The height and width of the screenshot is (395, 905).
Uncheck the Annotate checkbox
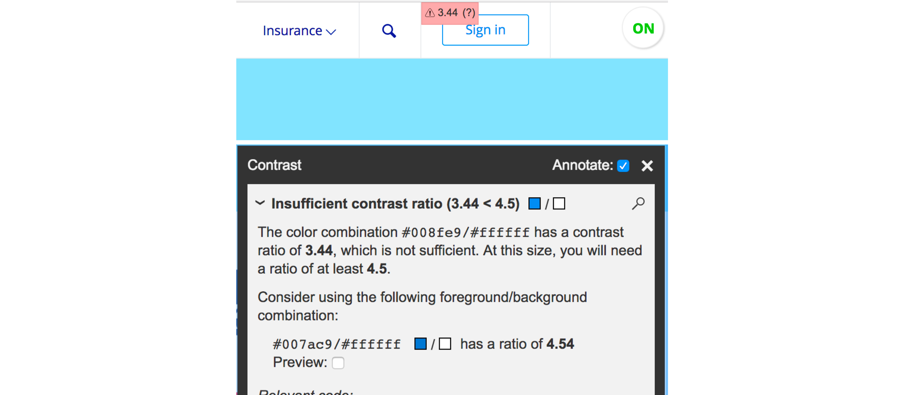pos(623,166)
